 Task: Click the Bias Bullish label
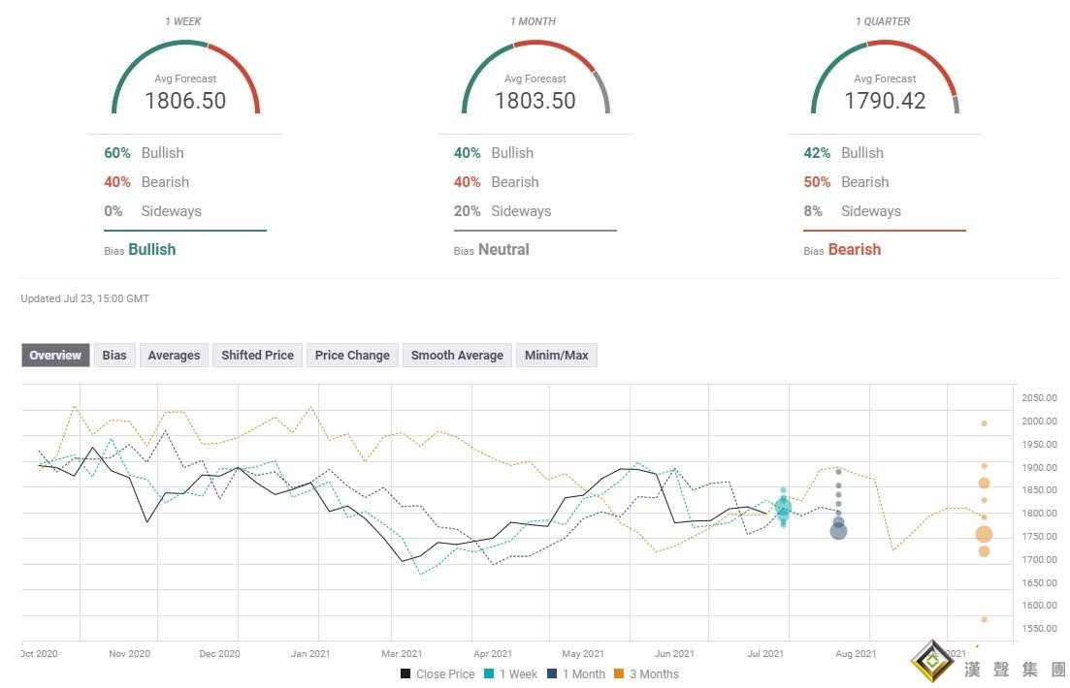click(x=151, y=250)
